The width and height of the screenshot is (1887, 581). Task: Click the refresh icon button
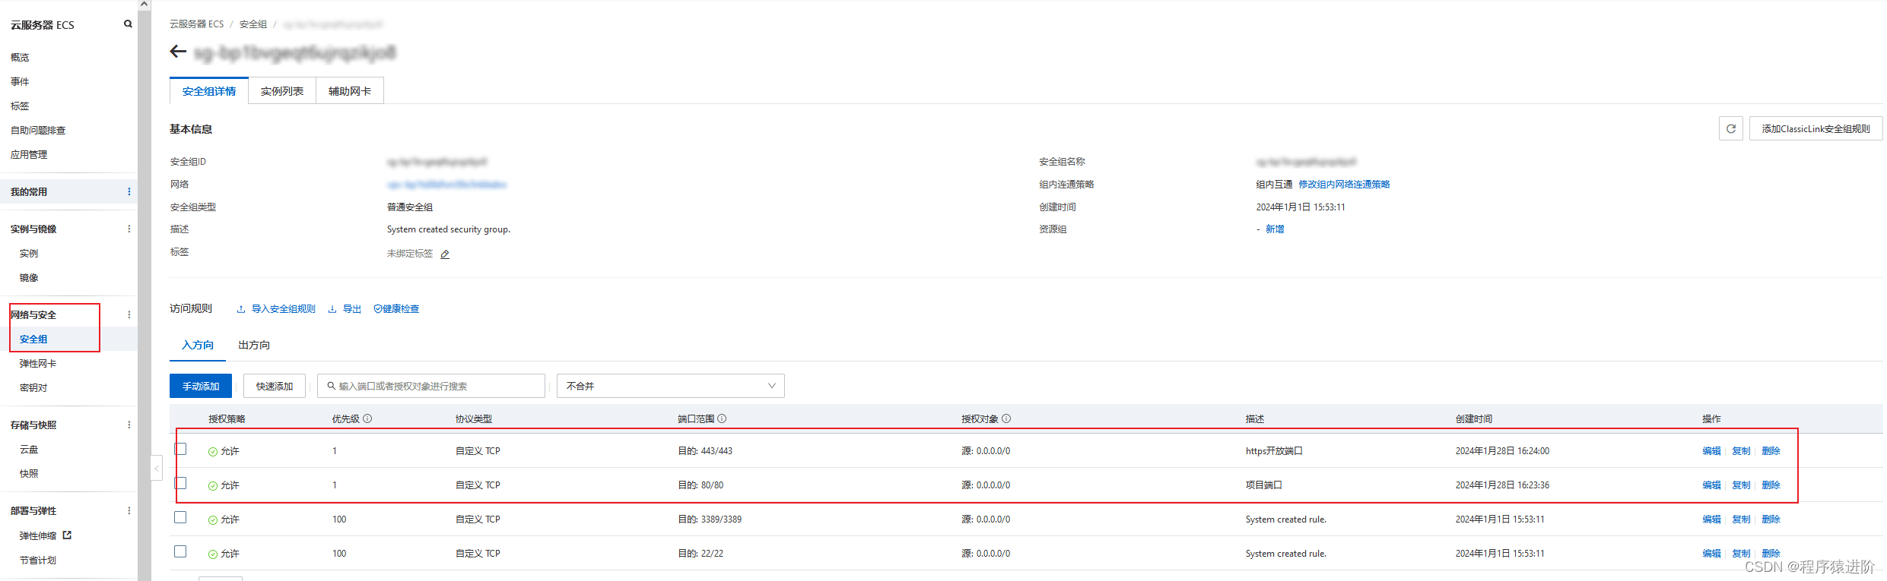pyautogui.click(x=1730, y=129)
